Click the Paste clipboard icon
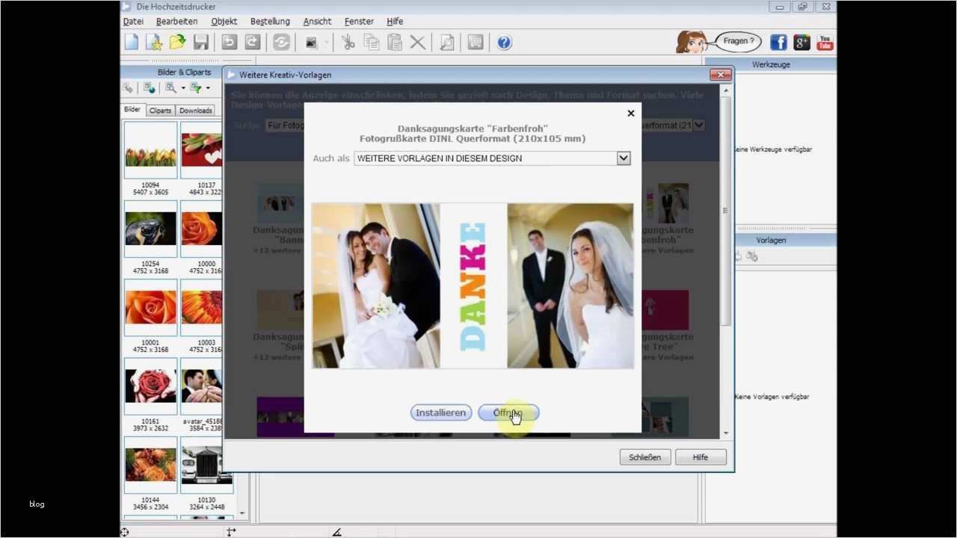This screenshot has height=538, width=957. pyautogui.click(x=394, y=43)
